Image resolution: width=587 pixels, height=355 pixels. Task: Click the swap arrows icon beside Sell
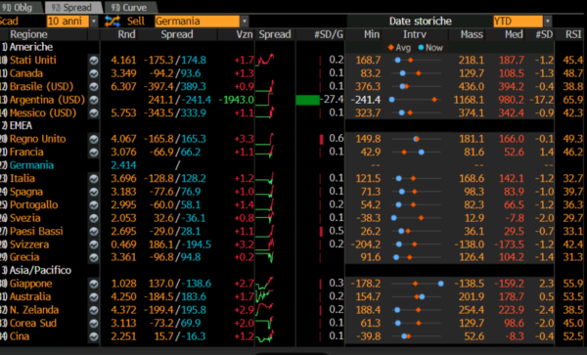pos(113,21)
